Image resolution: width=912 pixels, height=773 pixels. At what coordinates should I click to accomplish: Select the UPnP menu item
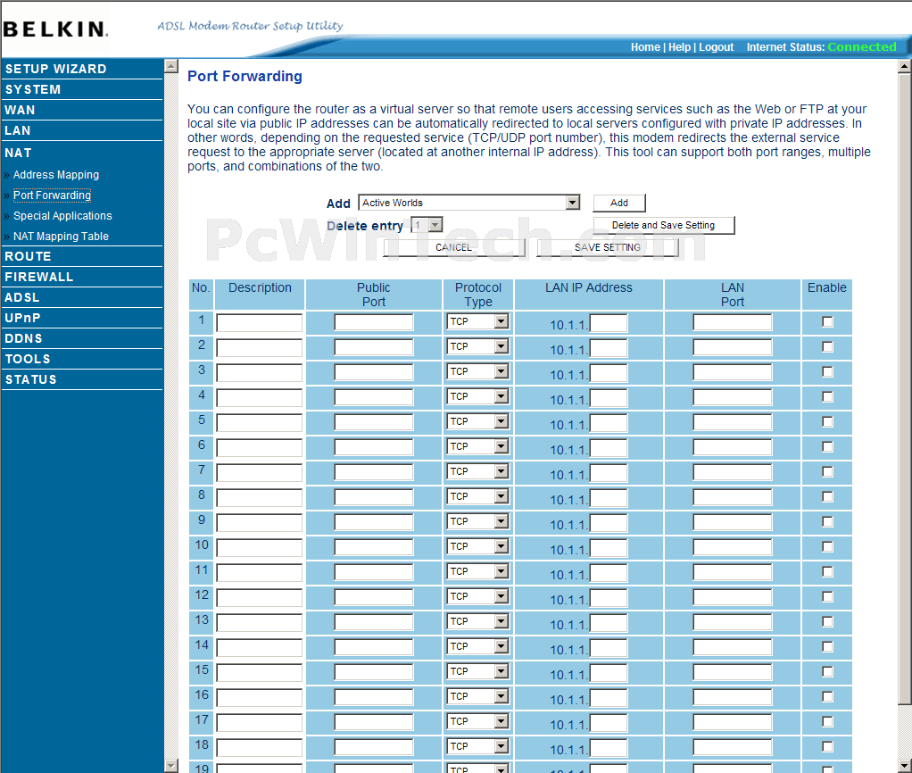pyautogui.click(x=22, y=318)
